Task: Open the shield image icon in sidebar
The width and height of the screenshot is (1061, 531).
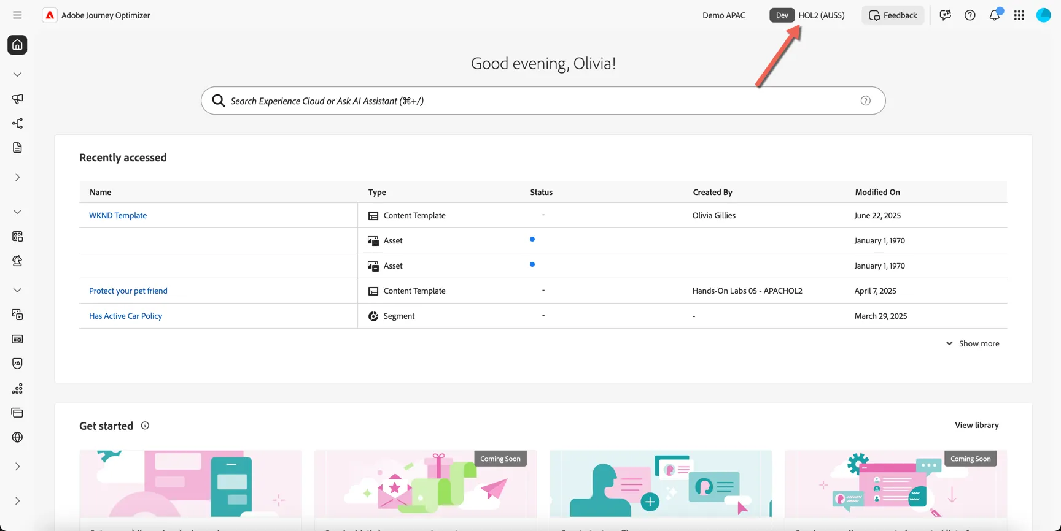Action: click(x=17, y=364)
